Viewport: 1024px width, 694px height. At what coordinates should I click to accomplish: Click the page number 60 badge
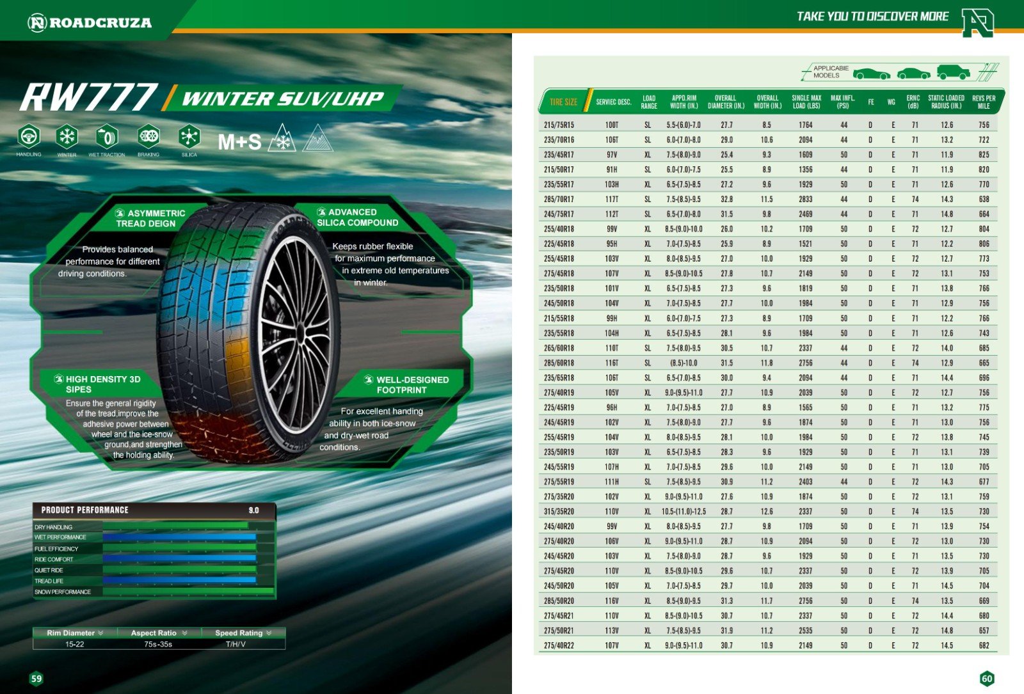(x=986, y=679)
